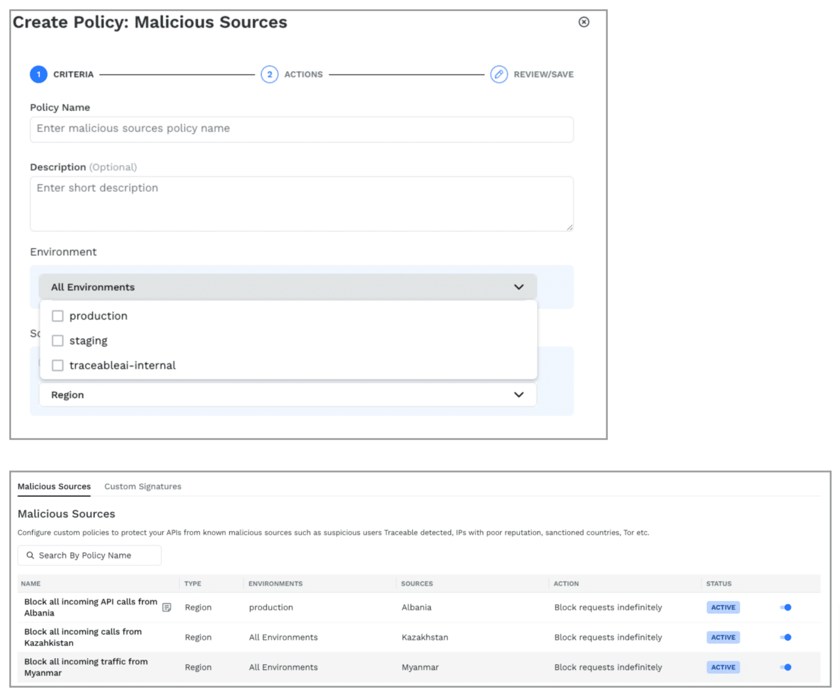Check the staging environment checkbox
The width and height of the screenshot is (840, 695).
[x=58, y=341]
